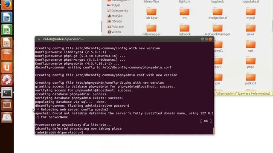Open Firefox from the launcher
The height and width of the screenshot is (153, 273).
pyautogui.click(x=7, y=5)
